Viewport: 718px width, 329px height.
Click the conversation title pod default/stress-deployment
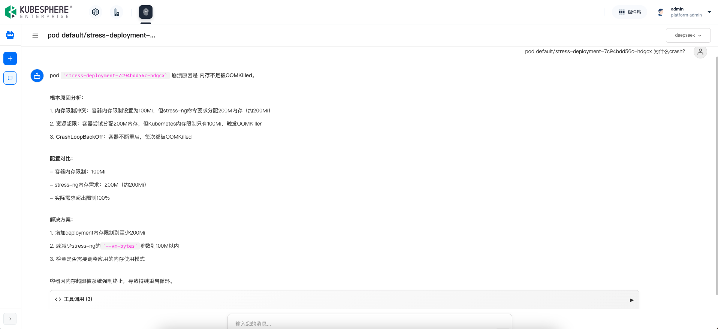point(101,35)
